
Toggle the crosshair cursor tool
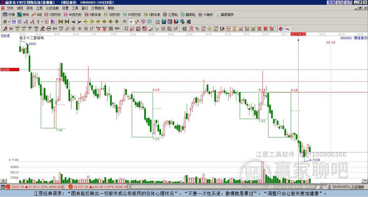131,22
